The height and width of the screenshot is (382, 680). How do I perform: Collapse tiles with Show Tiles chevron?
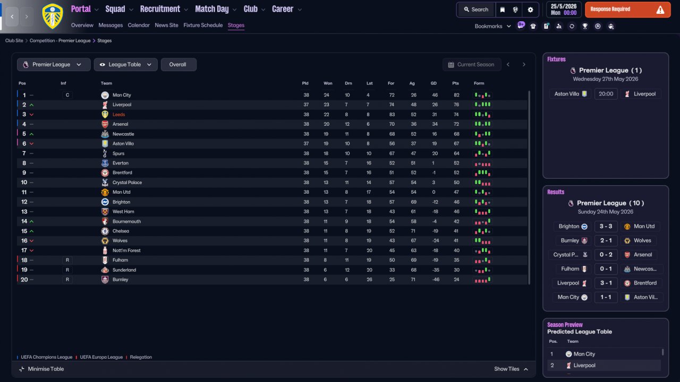click(526, 369)
